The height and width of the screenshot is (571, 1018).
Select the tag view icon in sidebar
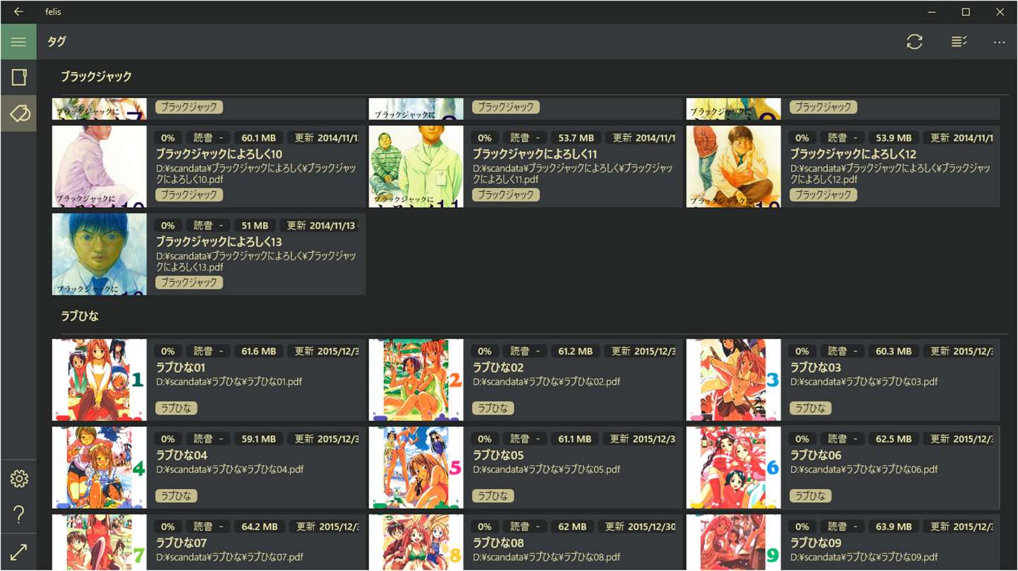pyautogui.click(x=18, y=113)
